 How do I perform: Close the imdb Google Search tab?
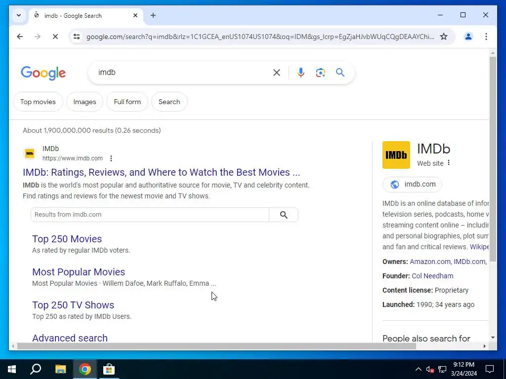(x=135, y=15)
